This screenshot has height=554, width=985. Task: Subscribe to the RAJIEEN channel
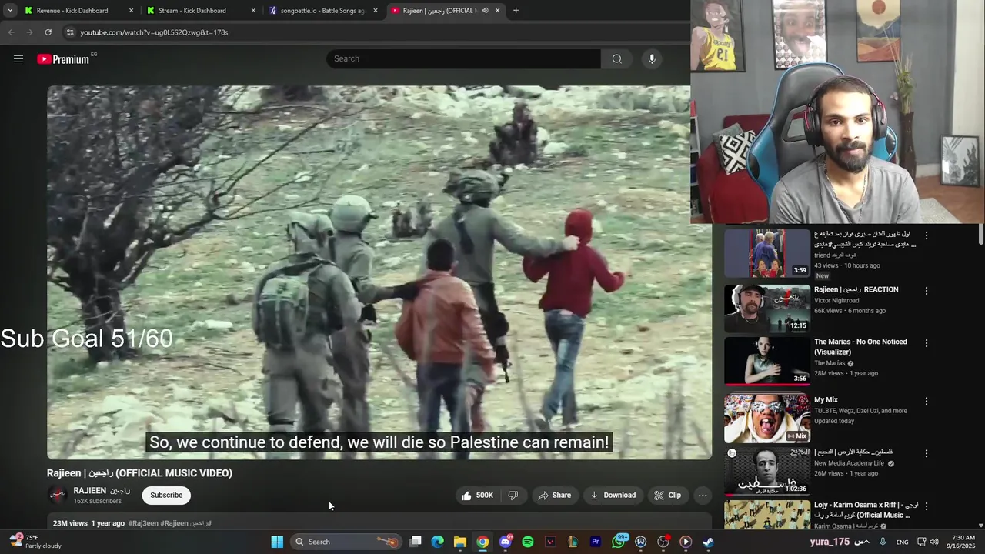[166, 496]
